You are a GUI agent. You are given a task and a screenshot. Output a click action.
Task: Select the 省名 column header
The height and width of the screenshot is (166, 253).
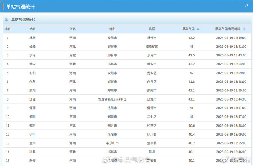(x=73, y=29)
